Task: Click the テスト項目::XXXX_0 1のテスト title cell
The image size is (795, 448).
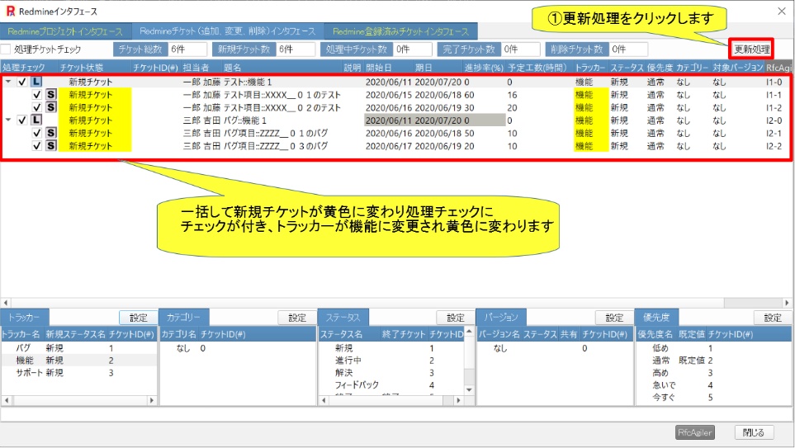Action: point(282,95)
